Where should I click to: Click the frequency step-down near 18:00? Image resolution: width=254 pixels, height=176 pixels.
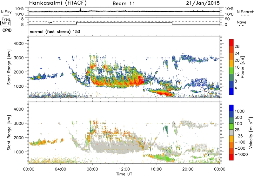172,23
